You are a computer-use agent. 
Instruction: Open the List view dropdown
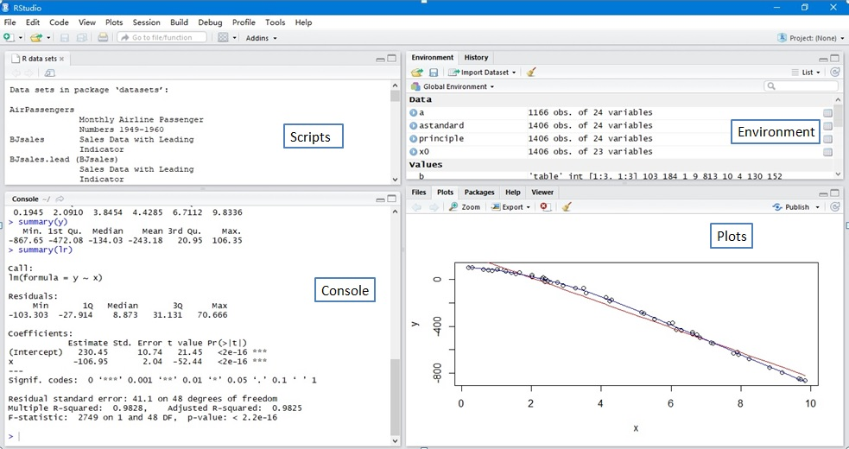click(x=806, y=72)
